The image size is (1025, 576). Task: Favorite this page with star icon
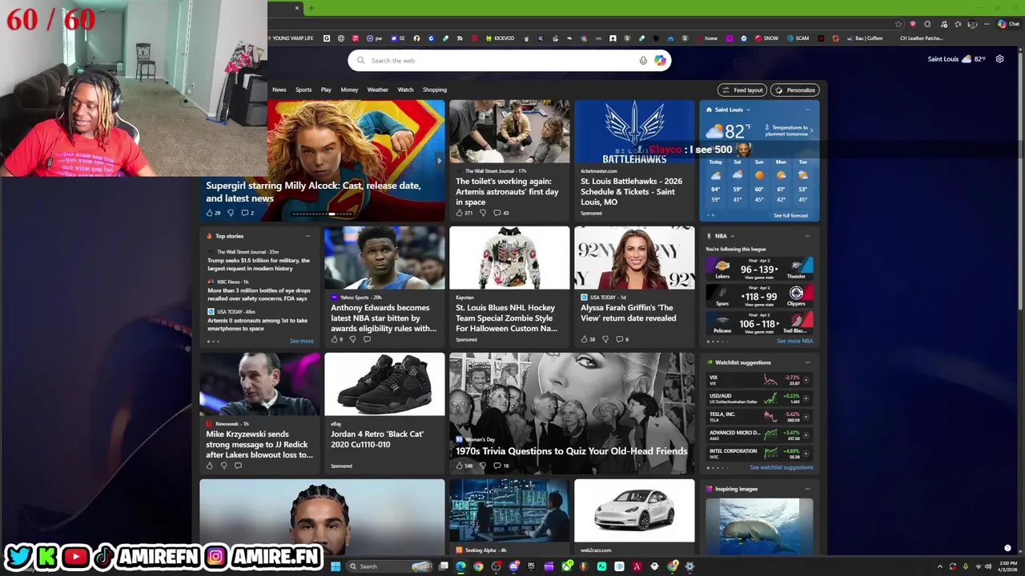click(x=898, y=24)
